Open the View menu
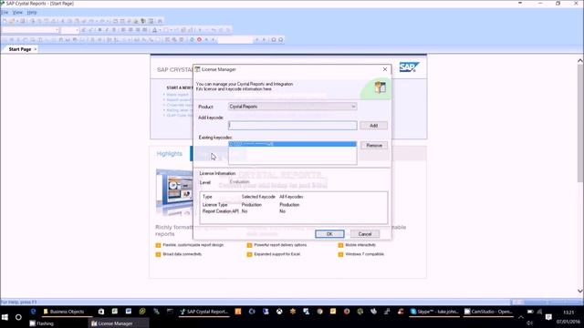 [x=17, y=12]
